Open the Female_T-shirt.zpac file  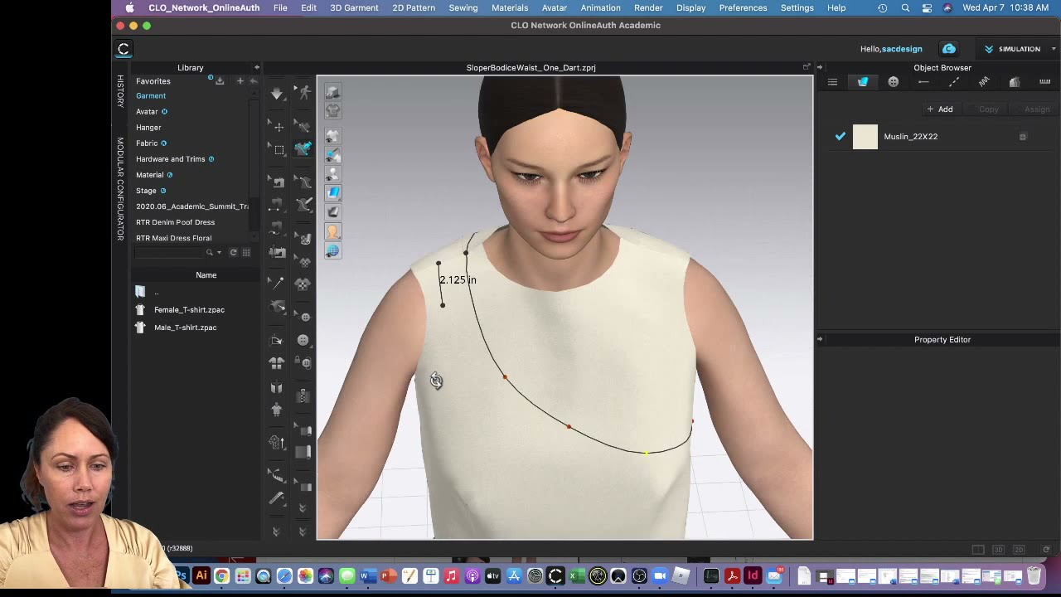coord(189,310)
